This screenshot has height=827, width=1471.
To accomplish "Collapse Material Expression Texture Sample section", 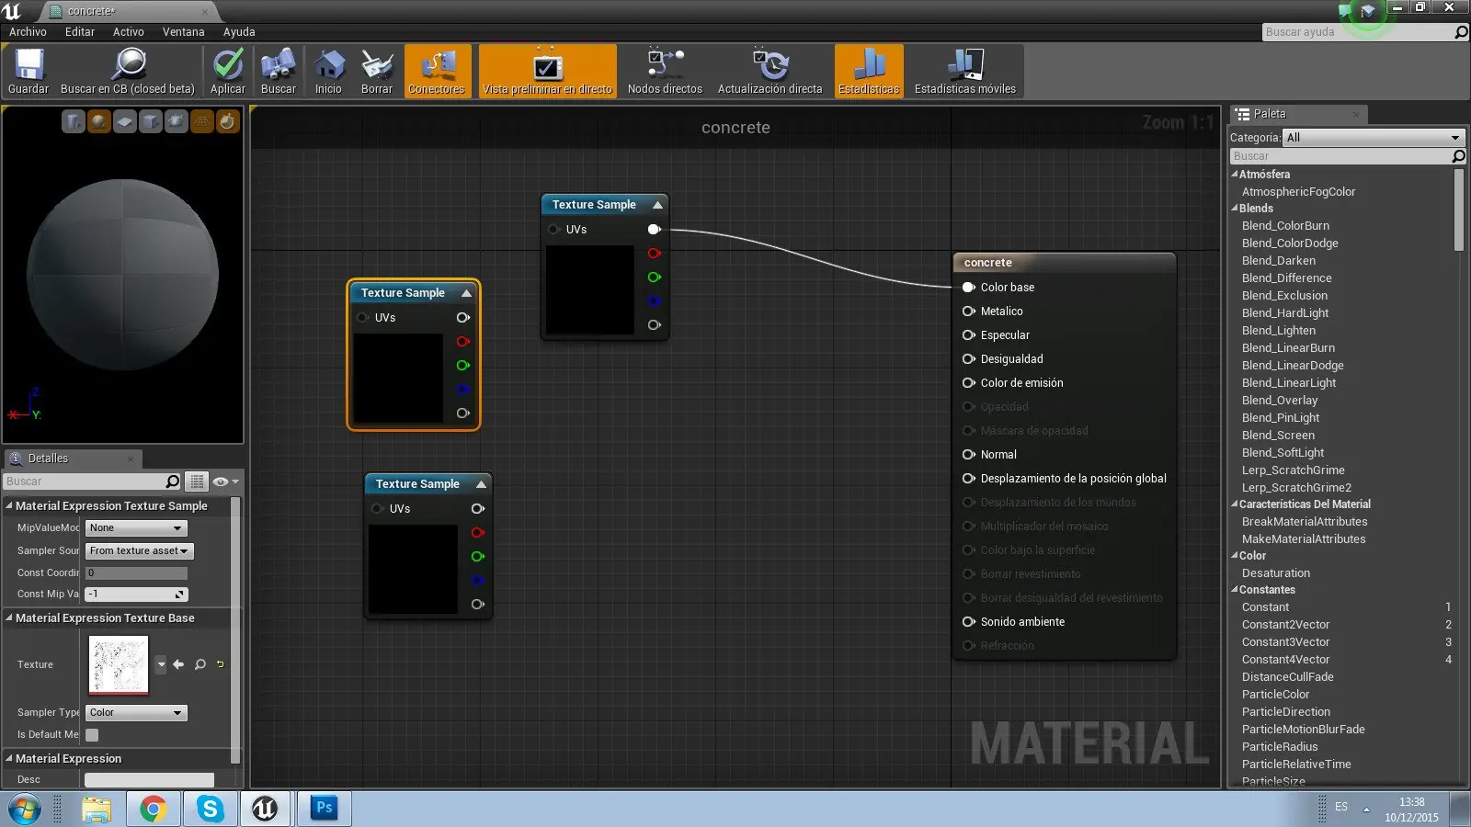I will click(x=9, y=505).
